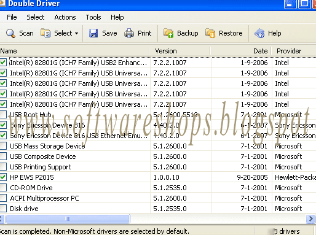Click version 5.1.2535.0 in Disk drive row
The image size is (316, 235).
170,209
